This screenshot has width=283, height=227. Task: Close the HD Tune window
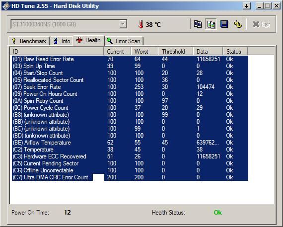point(277,6)
